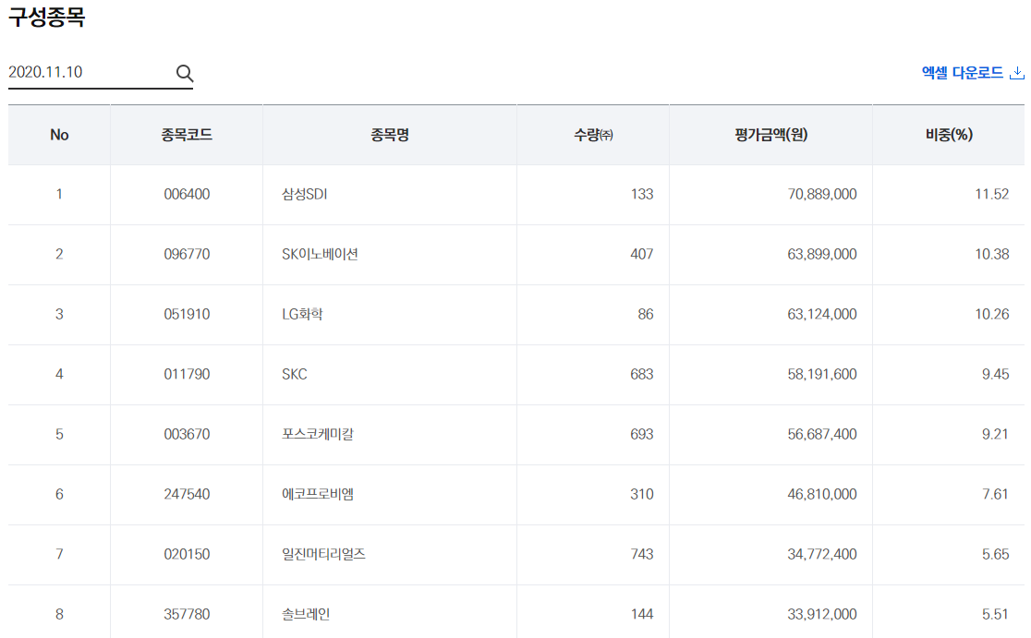Click the 종목명 column header
The width and height of the screenshot is (1031, 638).
point(390,135)
